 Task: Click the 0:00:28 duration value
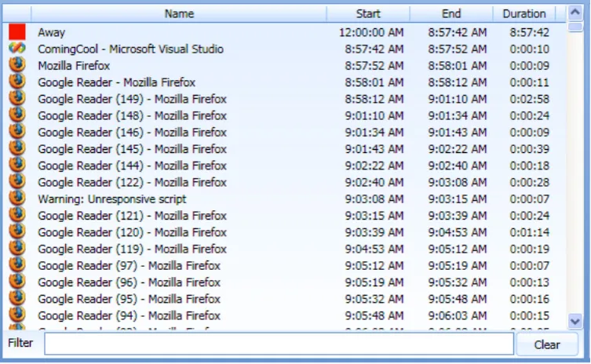pos(529,182)
